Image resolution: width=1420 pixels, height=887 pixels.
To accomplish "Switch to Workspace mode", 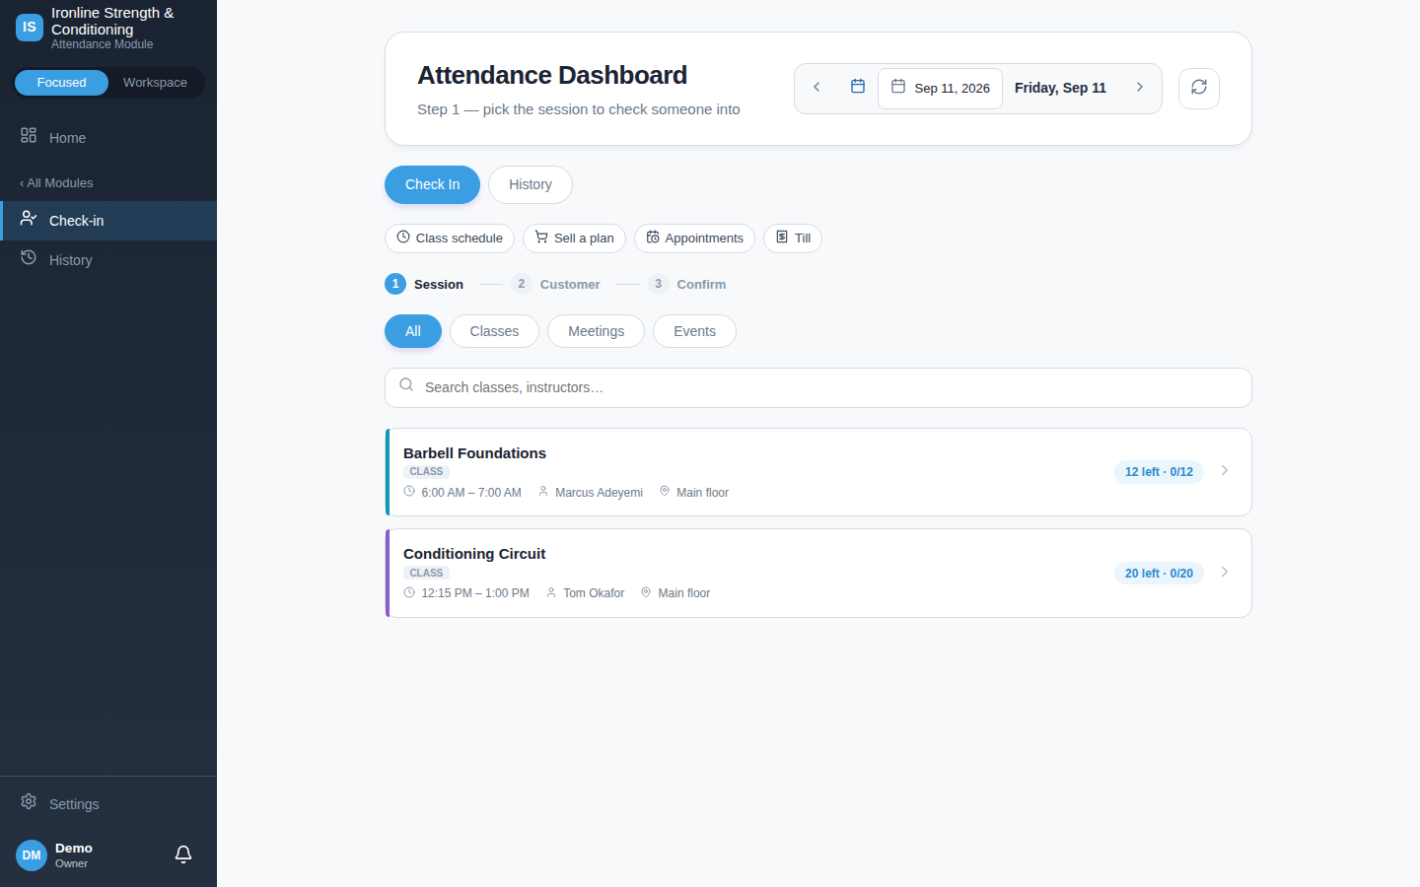I will (x=155, y=83).
